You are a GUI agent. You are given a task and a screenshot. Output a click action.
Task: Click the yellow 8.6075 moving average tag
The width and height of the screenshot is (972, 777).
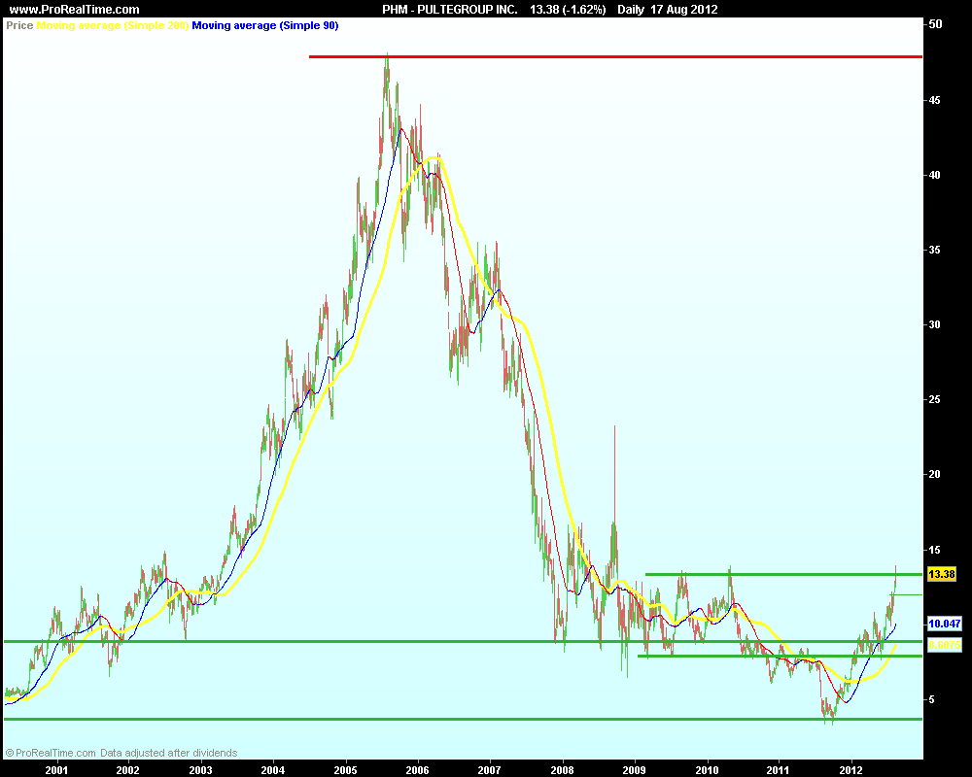coord(944,645)
